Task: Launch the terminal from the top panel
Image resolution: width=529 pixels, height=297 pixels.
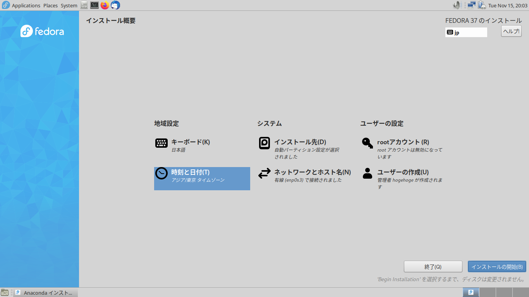Action: [94, 5]
